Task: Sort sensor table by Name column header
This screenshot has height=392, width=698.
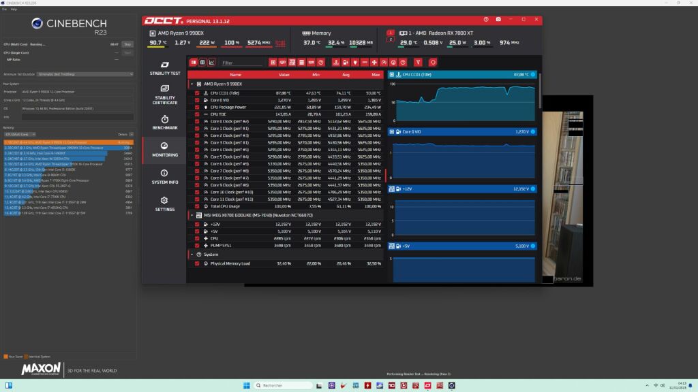Action: 235,75
